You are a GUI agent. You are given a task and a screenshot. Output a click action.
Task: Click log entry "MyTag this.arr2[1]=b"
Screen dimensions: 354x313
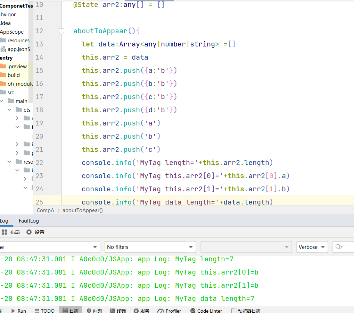tap(217, 285)
